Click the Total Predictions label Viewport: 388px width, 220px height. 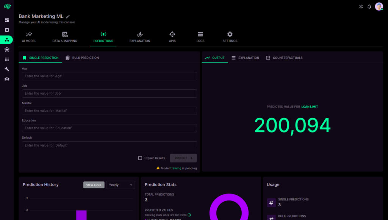point(160,195)
